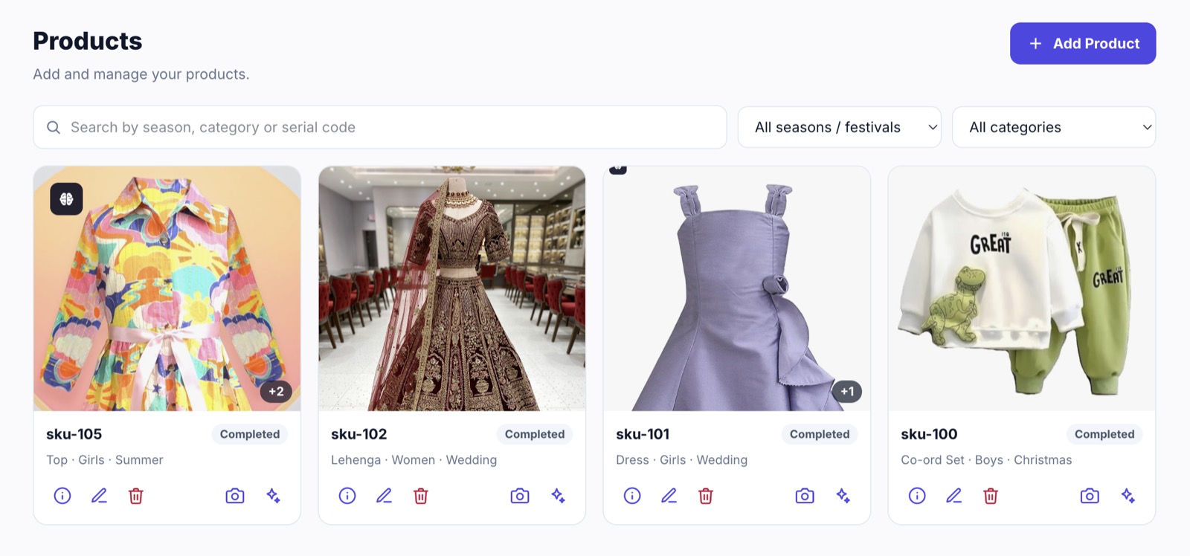
Task: Open camera for sku-105
Action: point(235,496)
